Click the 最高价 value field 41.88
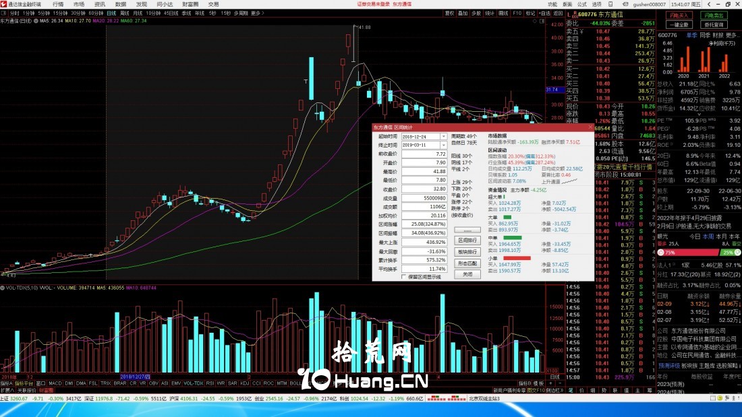The image size is (742, 417). (424, 172)
